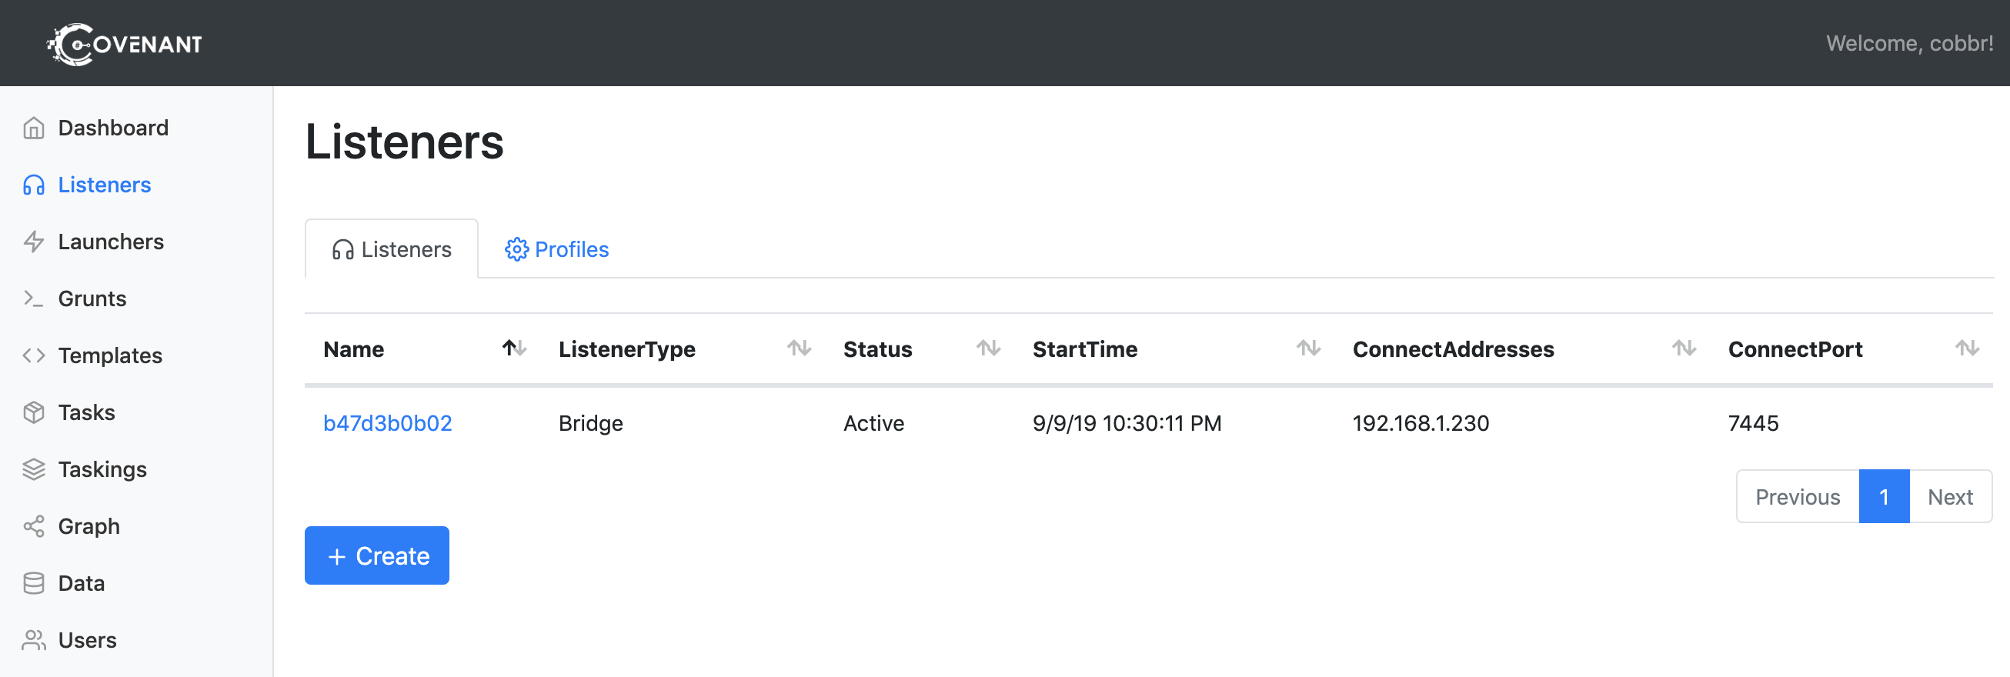
Task: Sort by StartTime using its sort arrows
Action: point(1308,349)
